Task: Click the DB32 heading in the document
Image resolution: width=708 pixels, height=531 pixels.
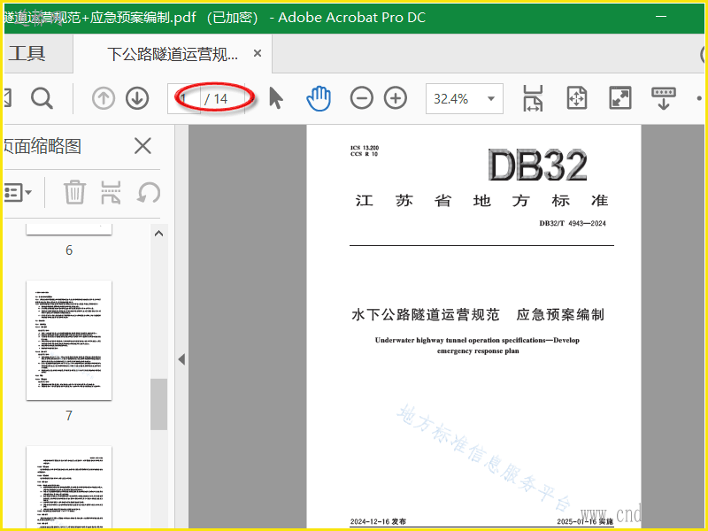Action: click(x=537, y=165)
